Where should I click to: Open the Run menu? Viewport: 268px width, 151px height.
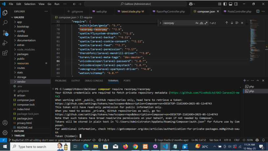tap(57, 4)
